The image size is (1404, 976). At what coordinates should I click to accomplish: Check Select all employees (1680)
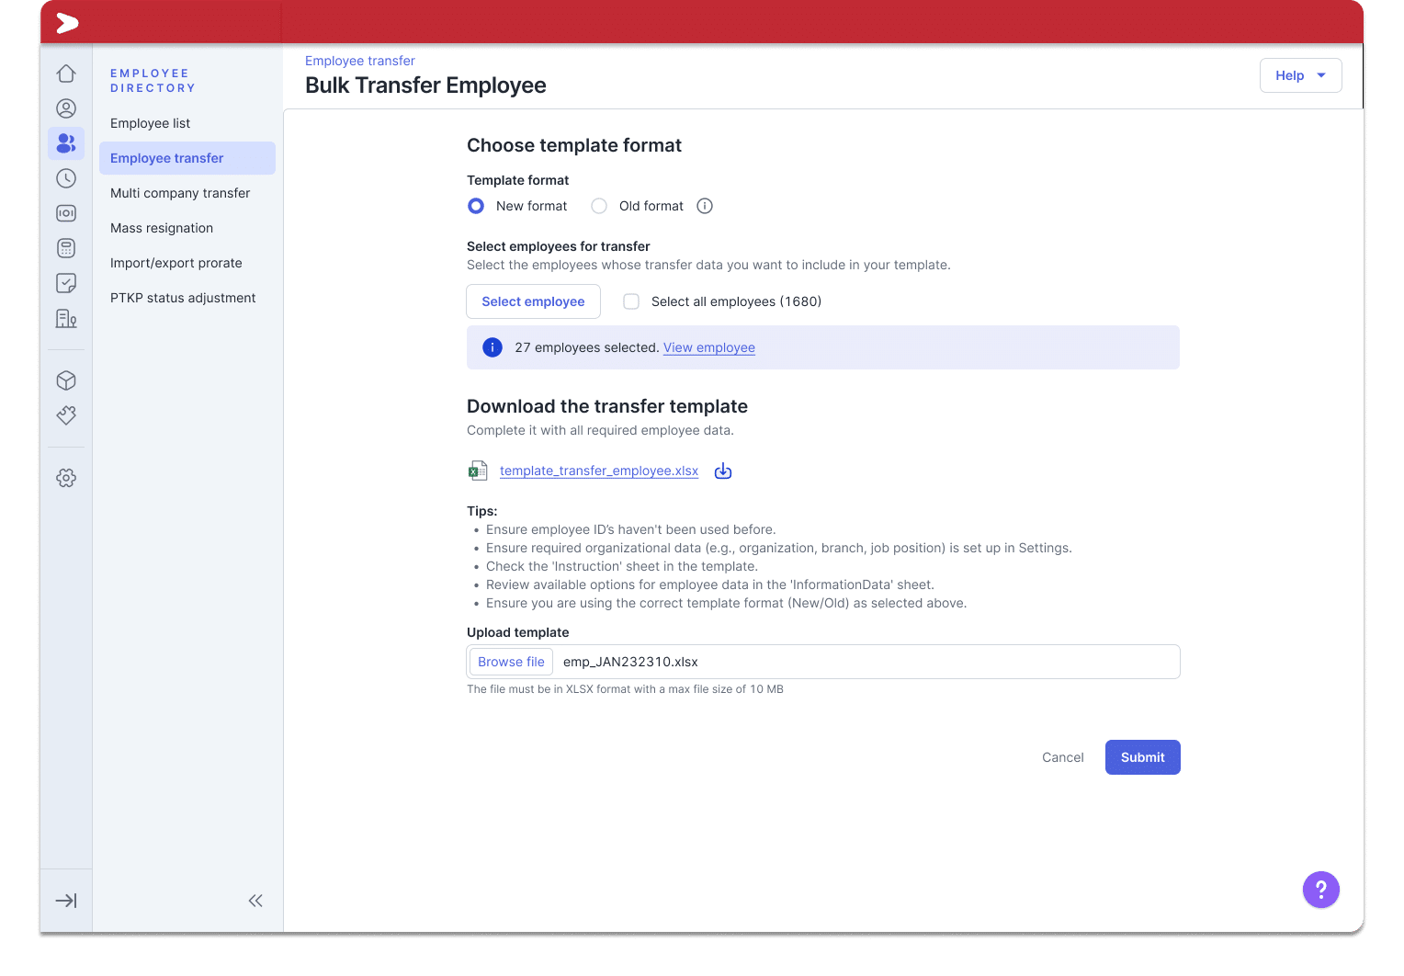tap(631, 301)
